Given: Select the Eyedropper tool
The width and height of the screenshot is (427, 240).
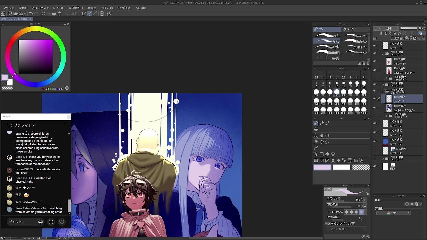Looking at the screenshot, I should click(x=316, y=148).
